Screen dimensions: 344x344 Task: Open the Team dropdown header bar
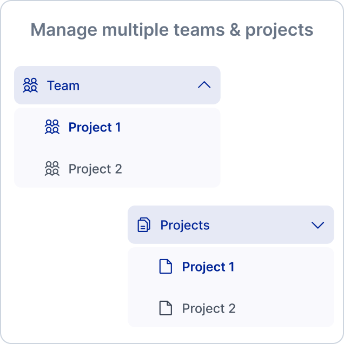pyautogui.click(x=117, y=85)
